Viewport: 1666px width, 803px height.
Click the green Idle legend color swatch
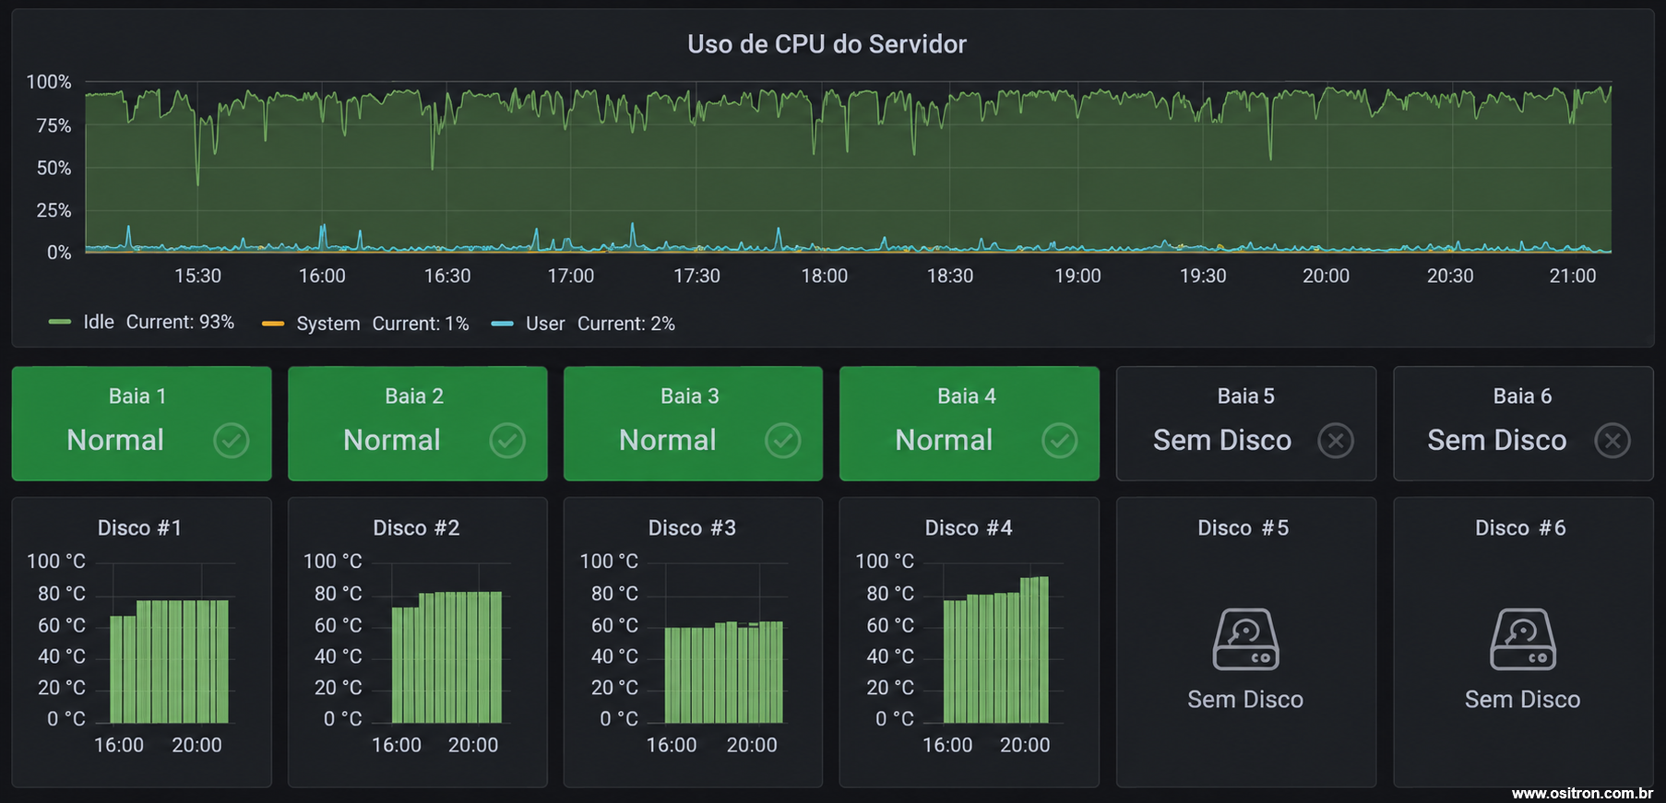tap(60, 322)
